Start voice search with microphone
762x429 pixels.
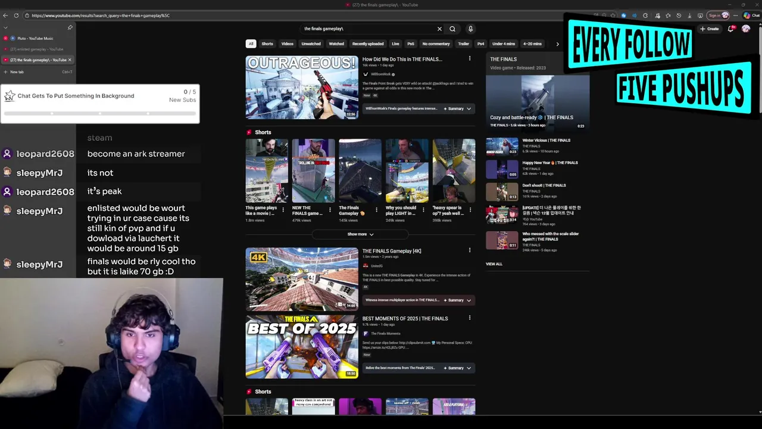click(470, 29)
